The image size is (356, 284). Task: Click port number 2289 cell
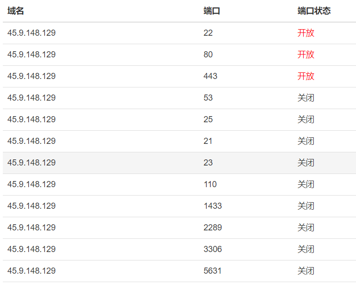(x=213, y=228)
